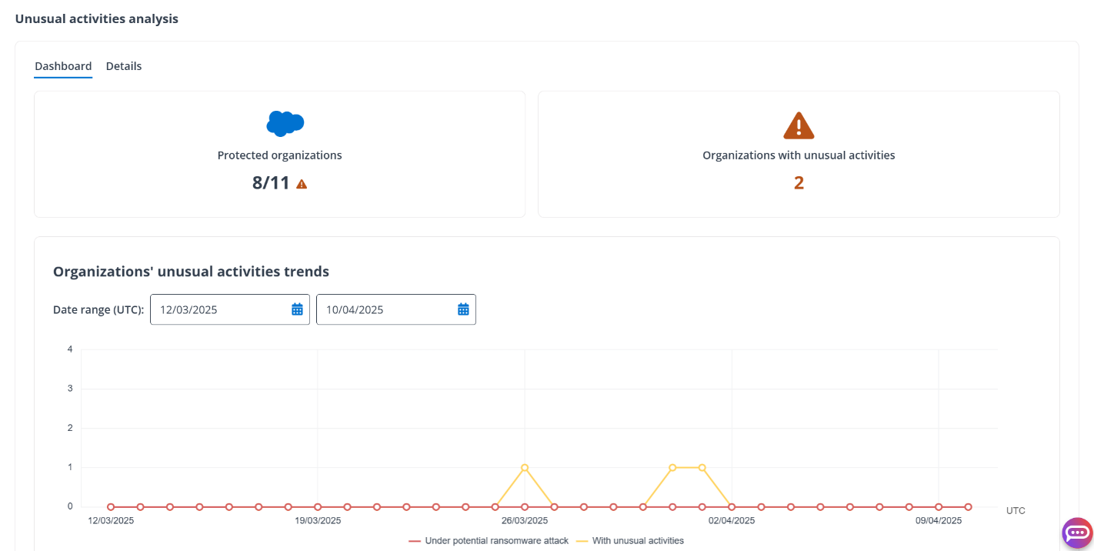Viewport: 1094px width, 551px height.
Task: Click the red data point at 12/03/2025
Action: pos(111,507)
